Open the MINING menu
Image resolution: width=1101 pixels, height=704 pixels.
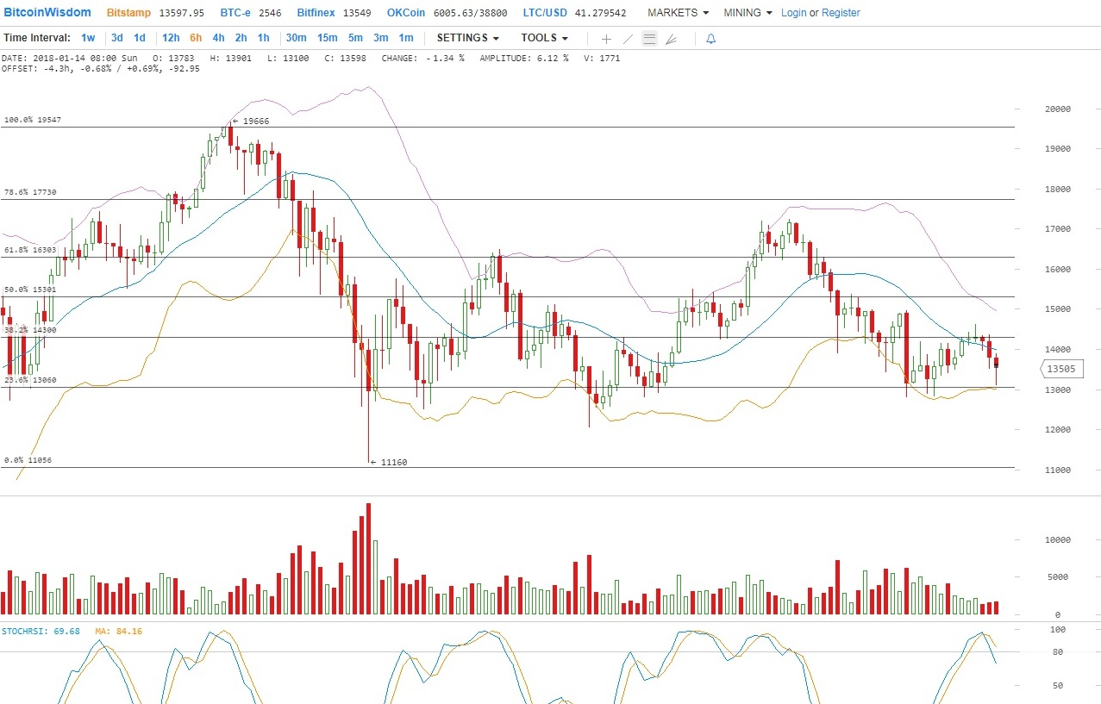(x=748, y=13)
